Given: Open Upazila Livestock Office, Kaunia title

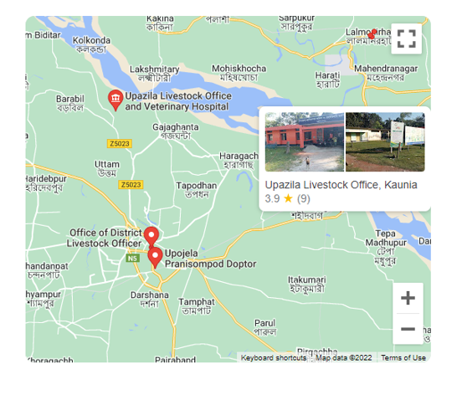Looking at the screenshot, I should point(341,185).
